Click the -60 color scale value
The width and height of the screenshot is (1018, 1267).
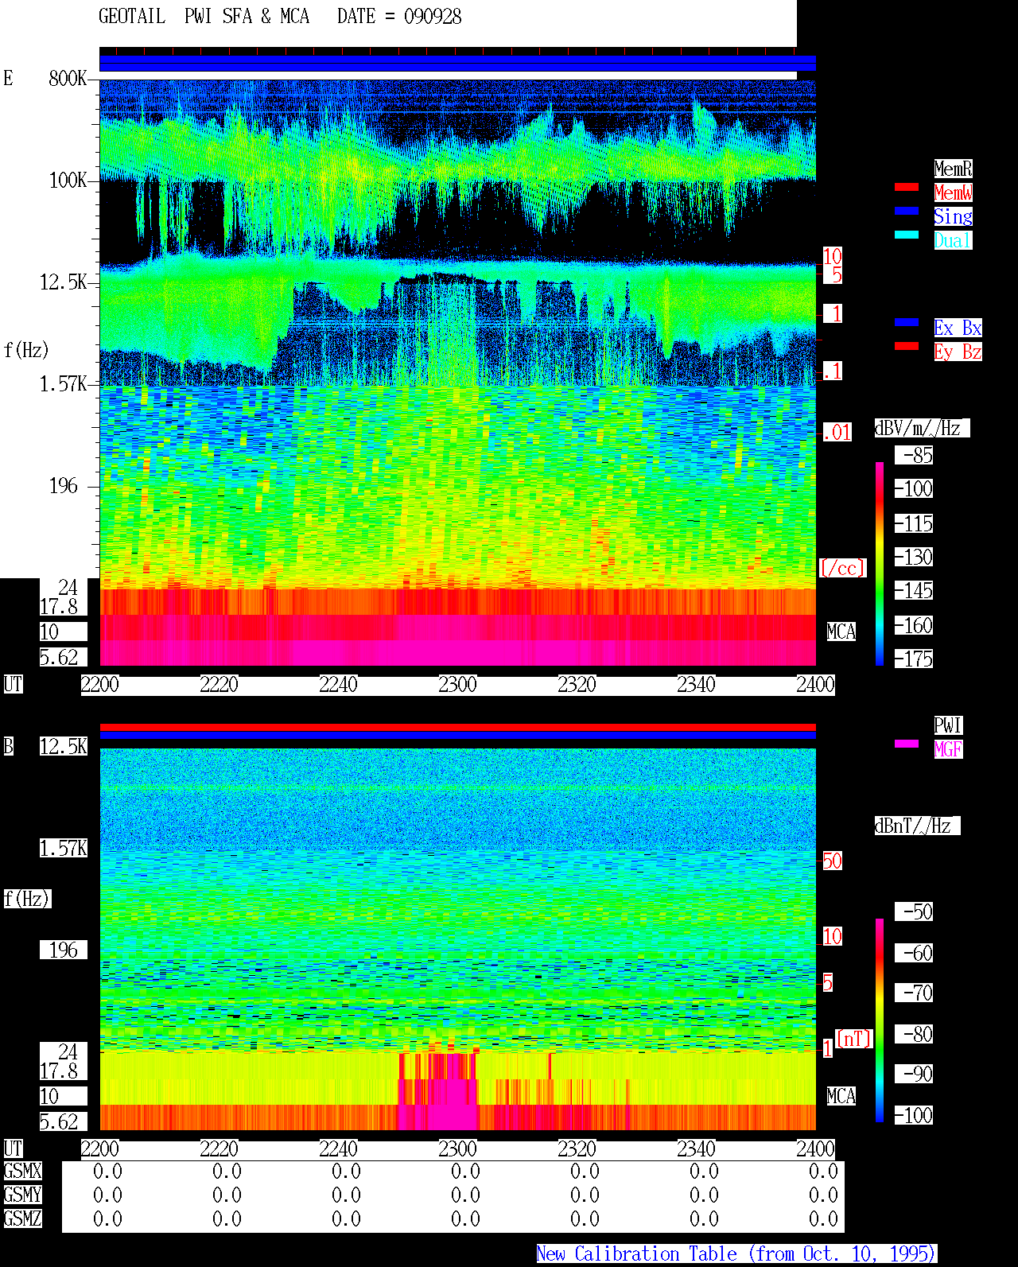[915, 953]
